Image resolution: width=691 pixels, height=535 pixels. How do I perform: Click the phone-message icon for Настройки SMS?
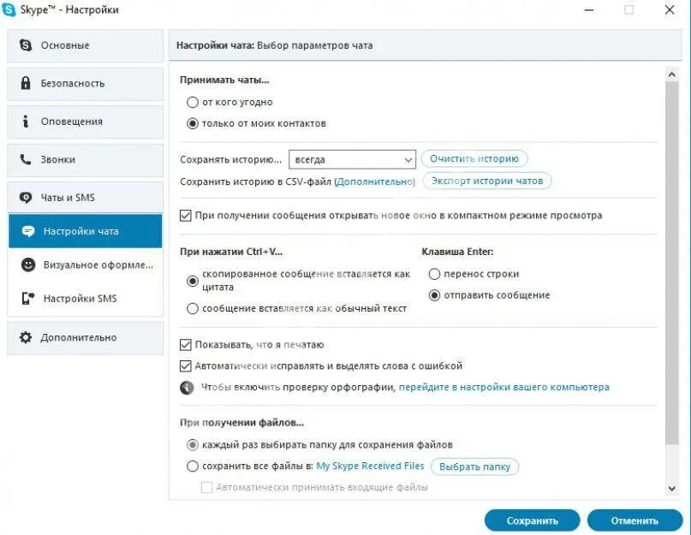(x=28, y=299)
